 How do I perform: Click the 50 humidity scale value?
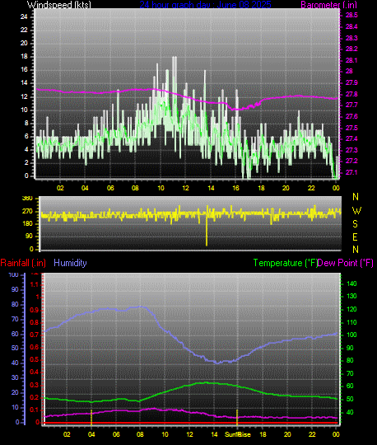(x=15, y=349)
